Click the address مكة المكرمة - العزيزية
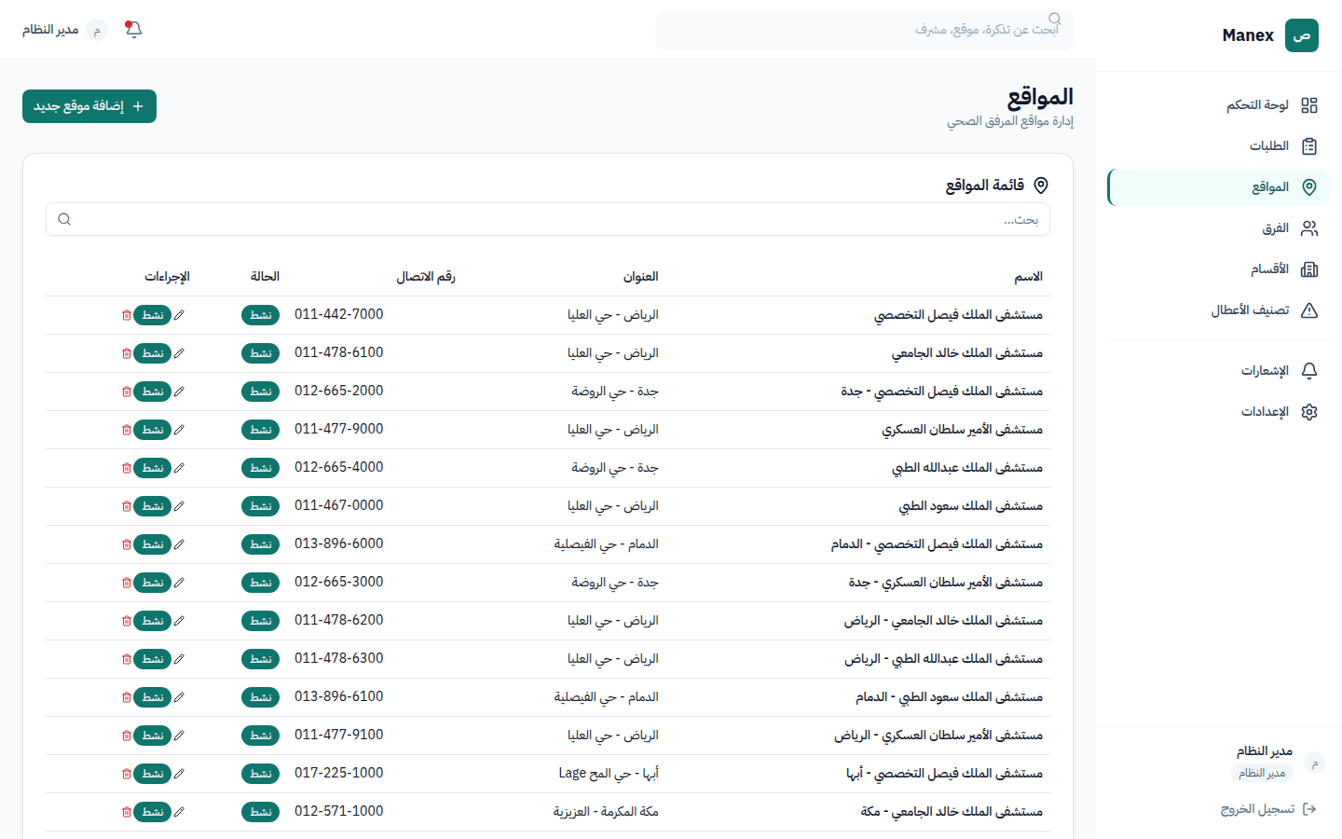Screen dimensions: 1342x839 (x=606, y=812)
